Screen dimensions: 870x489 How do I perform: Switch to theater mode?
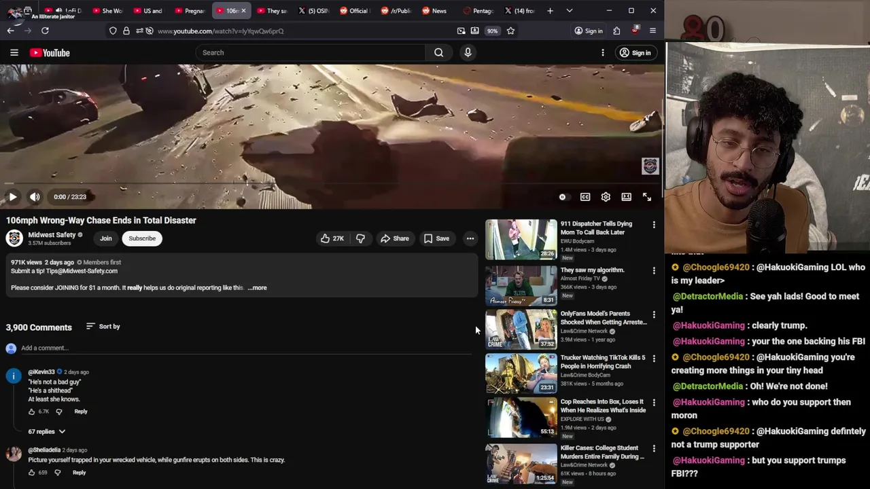(626, 197)
